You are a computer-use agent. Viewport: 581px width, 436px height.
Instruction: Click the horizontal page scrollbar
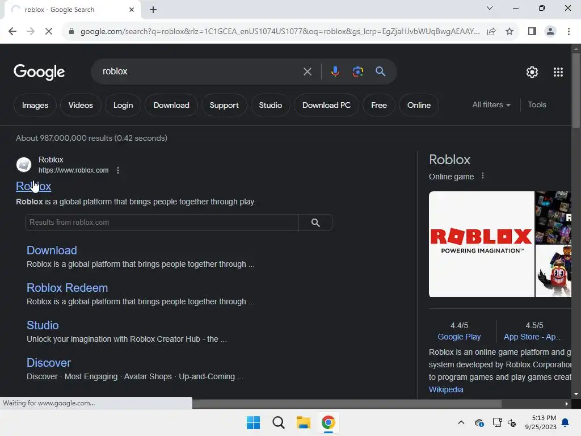click(x=347, y=404)
